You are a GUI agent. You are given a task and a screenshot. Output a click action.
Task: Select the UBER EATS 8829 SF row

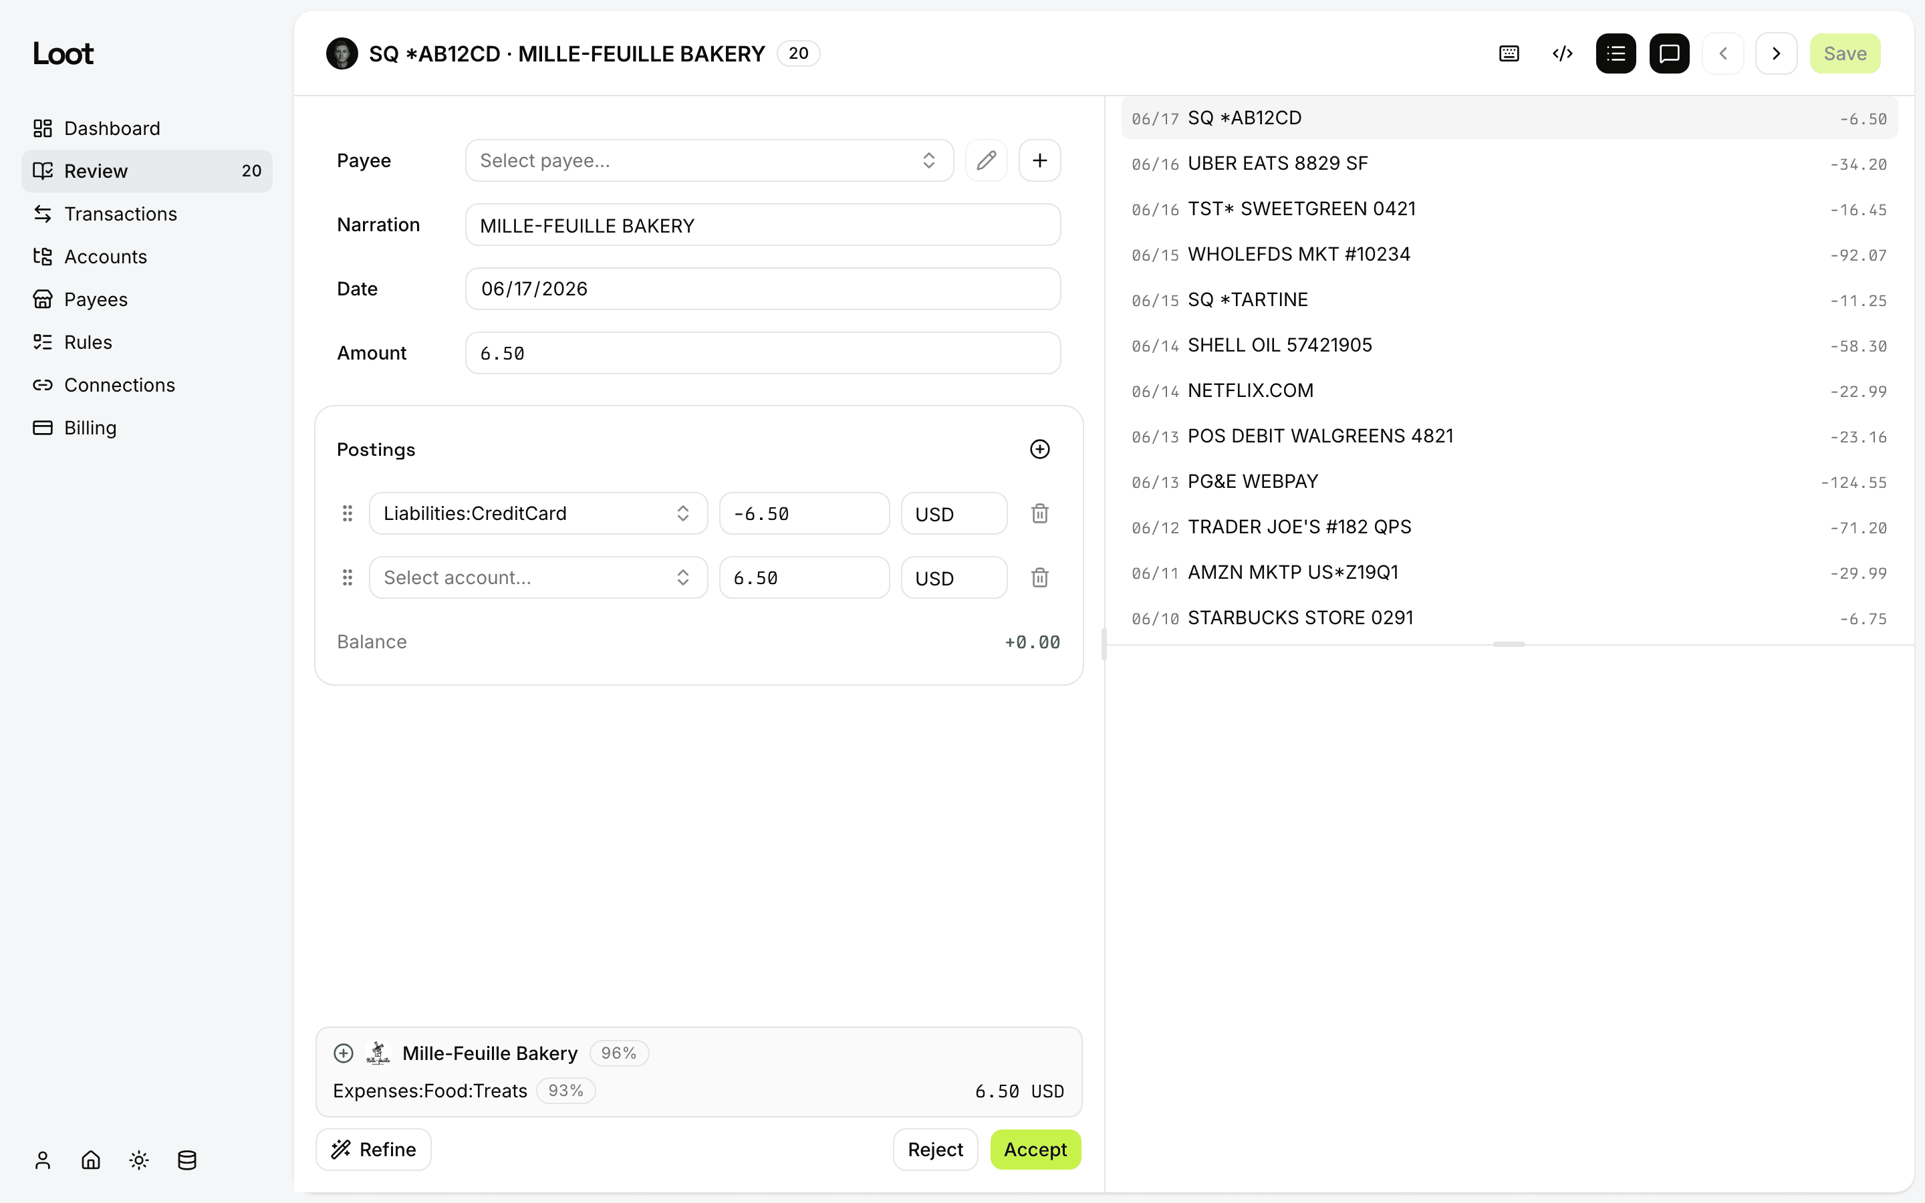tap(1509, 164)
